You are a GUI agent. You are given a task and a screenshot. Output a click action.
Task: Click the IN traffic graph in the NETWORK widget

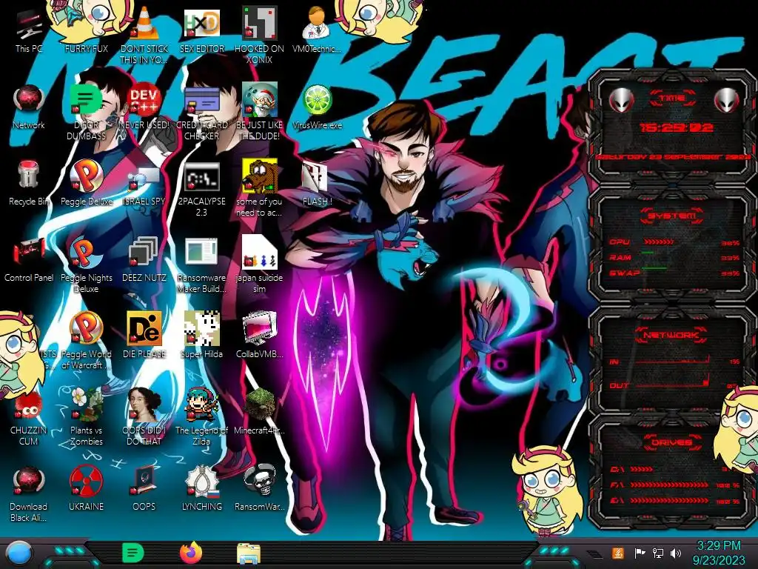click(673, 360)
